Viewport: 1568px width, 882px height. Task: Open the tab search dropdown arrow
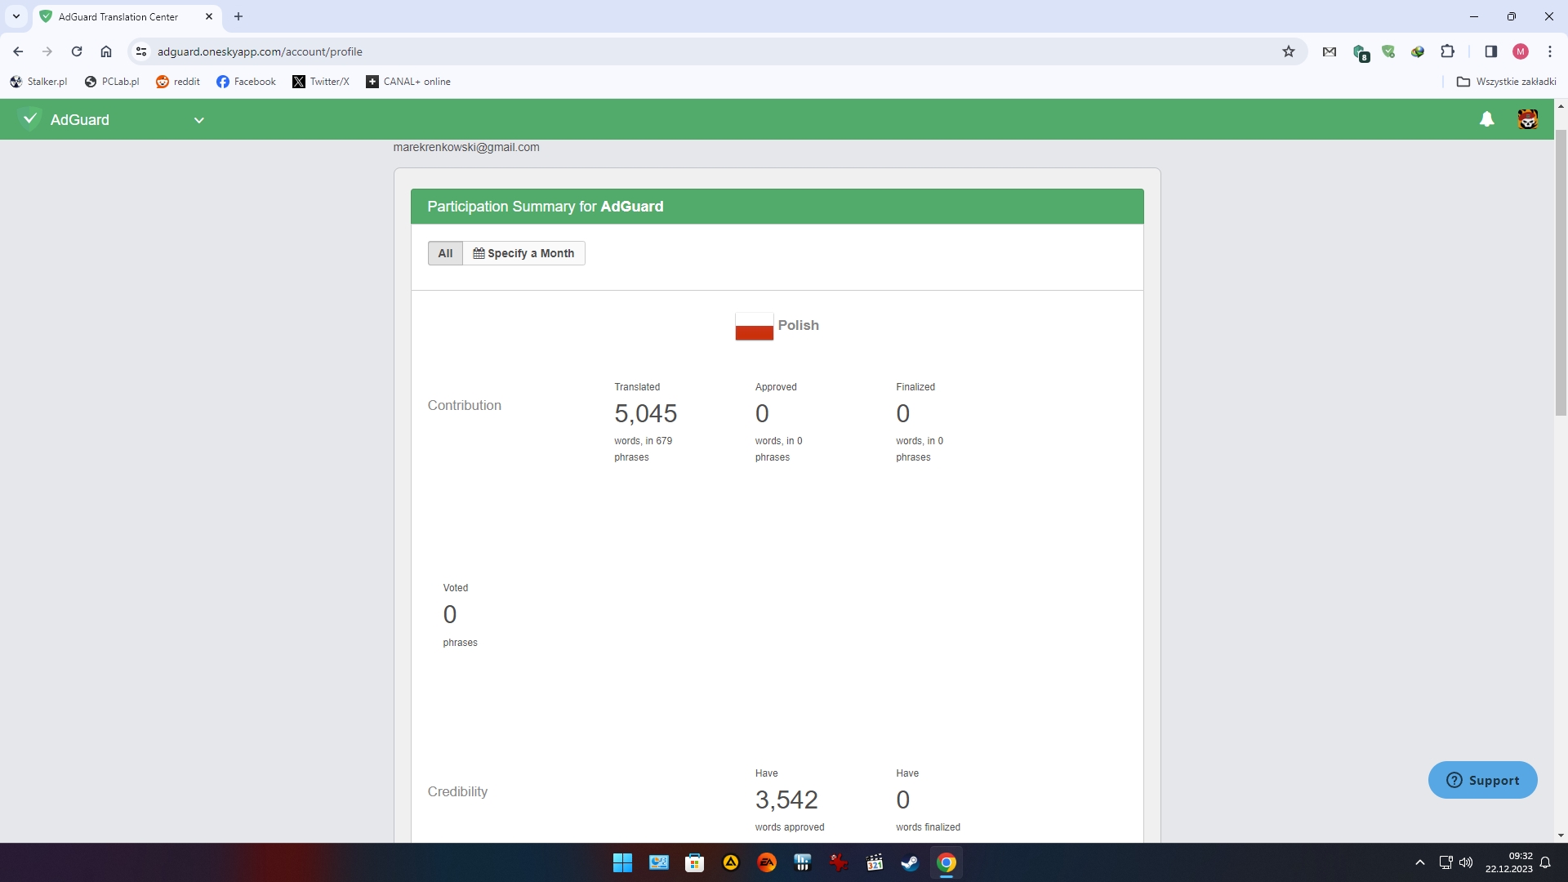(16, 16)
